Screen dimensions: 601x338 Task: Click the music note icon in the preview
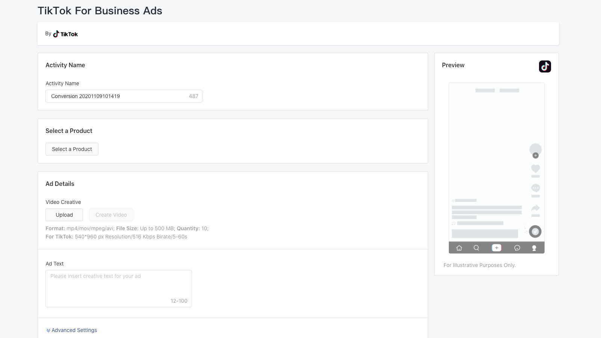click(454, 223)
